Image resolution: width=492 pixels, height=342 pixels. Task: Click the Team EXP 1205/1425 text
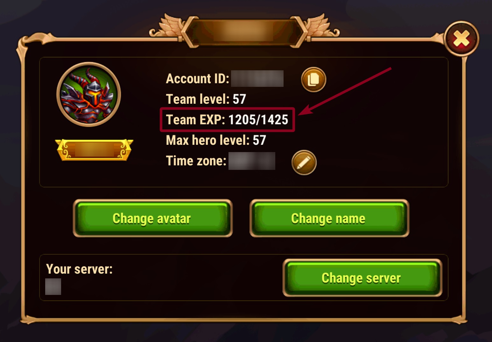(227, 120)
